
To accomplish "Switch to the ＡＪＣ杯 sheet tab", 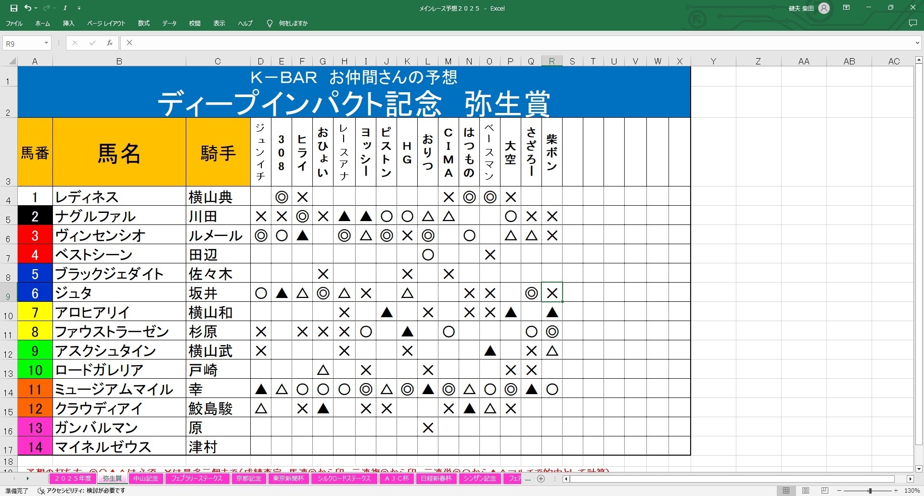I will coord(397,479).
